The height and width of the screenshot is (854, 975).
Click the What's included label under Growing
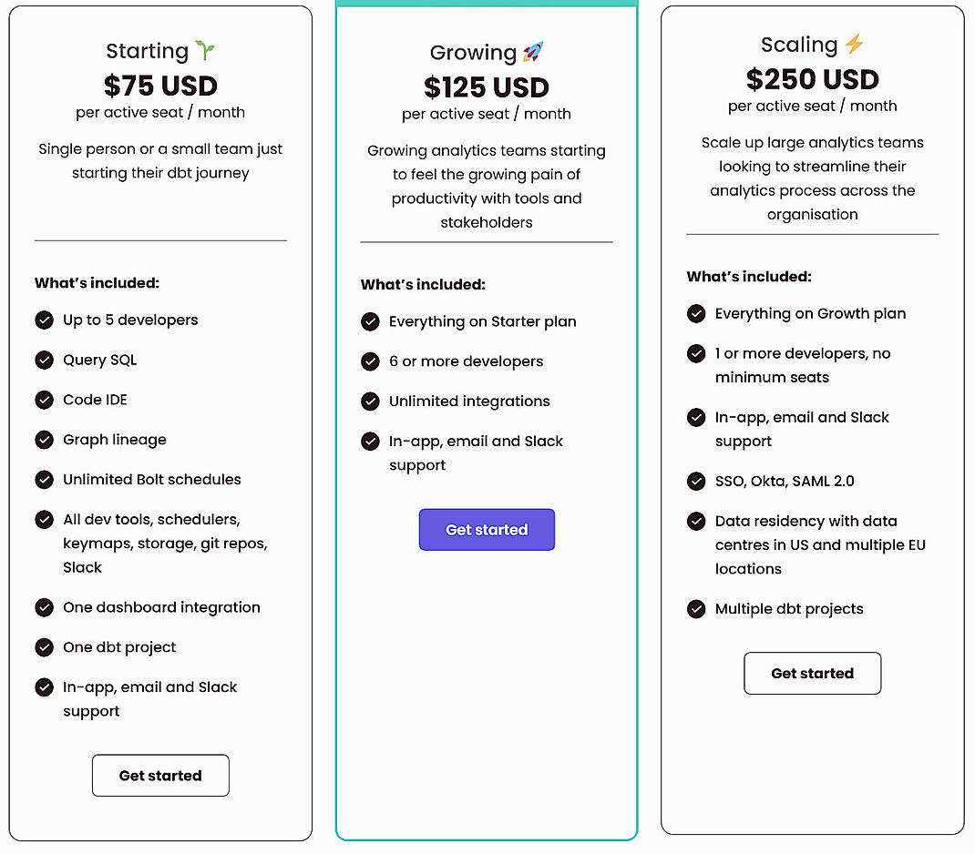[422, 283]
